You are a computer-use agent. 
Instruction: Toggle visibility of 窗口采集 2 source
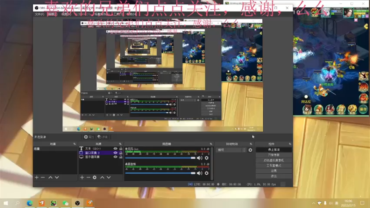pyautogui.click(x=115, y=153)
